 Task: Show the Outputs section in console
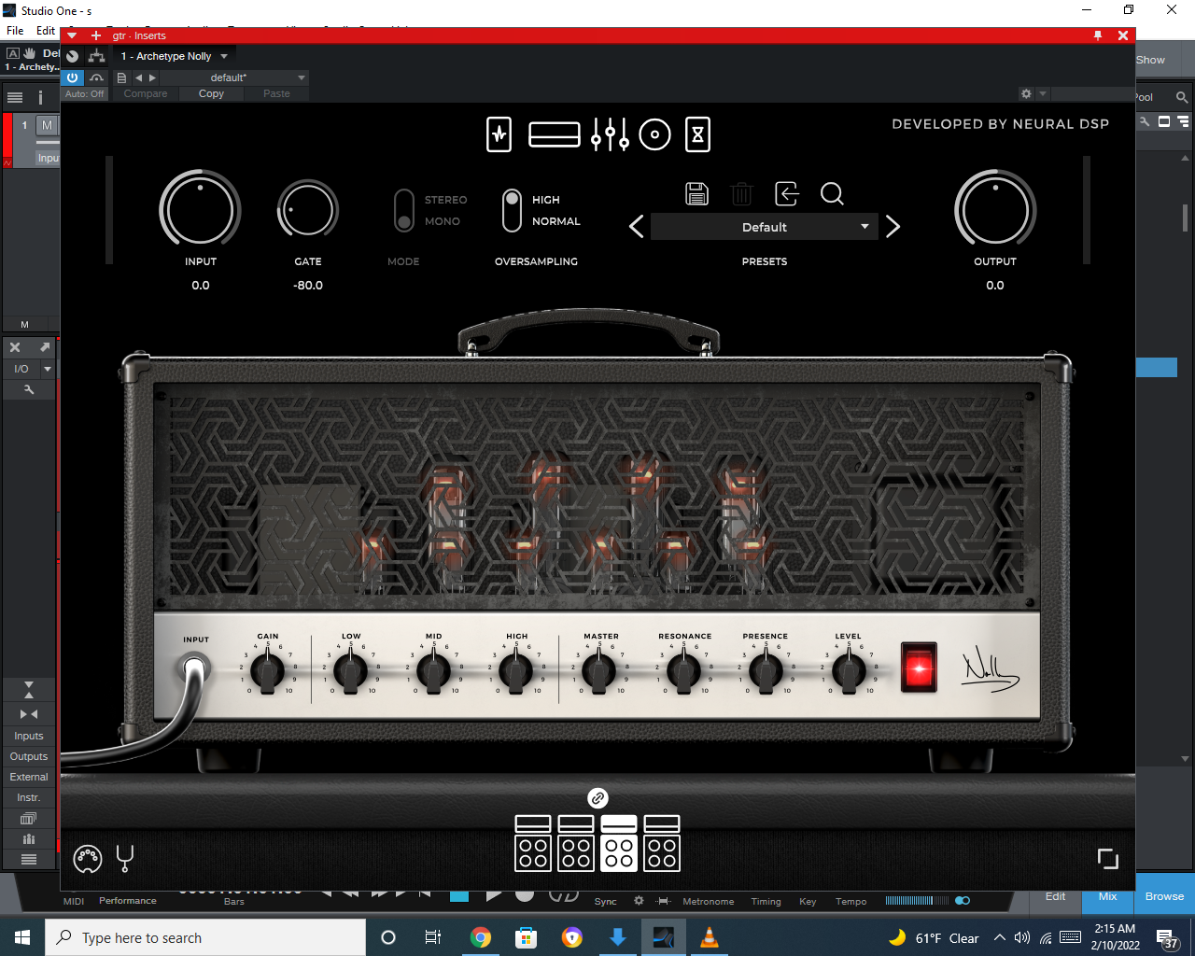click(x=29, y=756)
